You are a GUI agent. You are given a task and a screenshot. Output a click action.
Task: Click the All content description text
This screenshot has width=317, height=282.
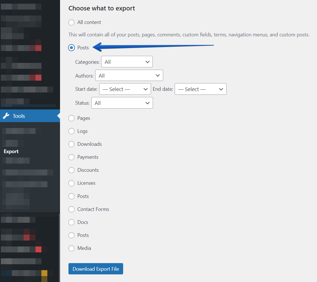[189, 35]
